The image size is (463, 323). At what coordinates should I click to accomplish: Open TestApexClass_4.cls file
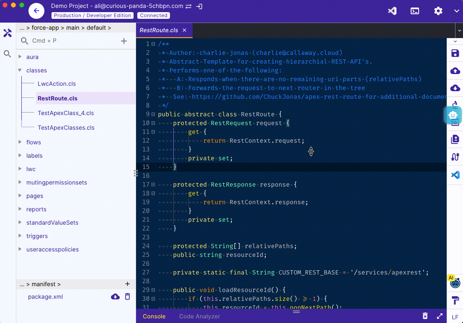click(66, 113)
